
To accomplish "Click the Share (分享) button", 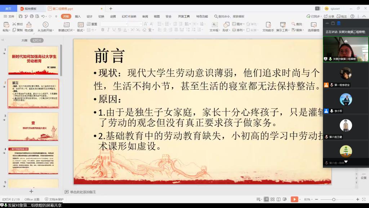I will pos(329,16).
